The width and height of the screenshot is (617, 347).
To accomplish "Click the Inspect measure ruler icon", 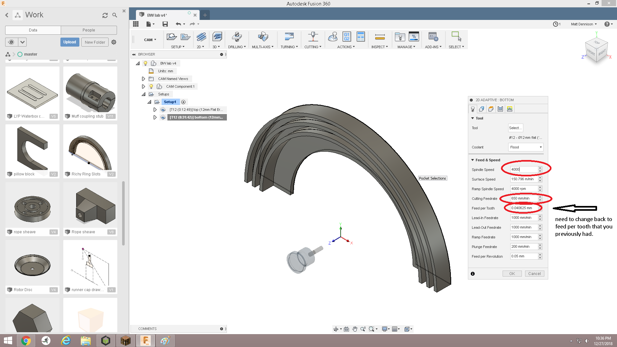I will pos(380,37).
